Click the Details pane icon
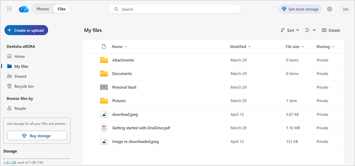This screenshot has height=166, width=355. click(x=324, y=30)
